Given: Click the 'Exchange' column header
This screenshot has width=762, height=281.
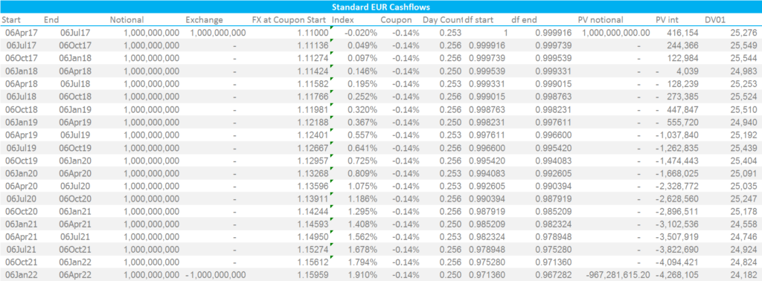Looking at the screenshot, I should point(204,20).
